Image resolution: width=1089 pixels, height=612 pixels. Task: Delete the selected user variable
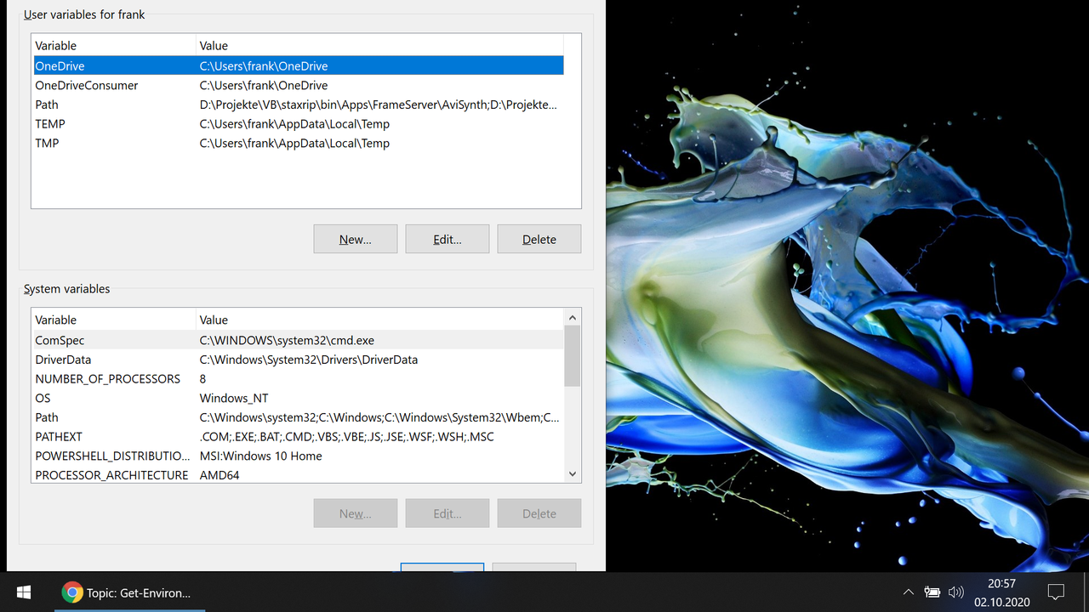(539, 239)
